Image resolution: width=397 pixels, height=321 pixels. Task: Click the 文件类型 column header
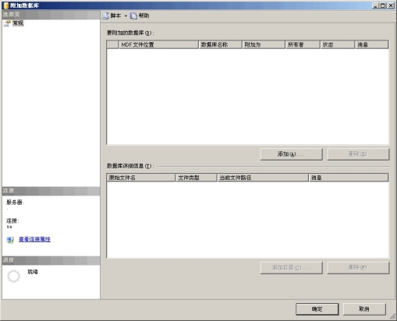[x=197, y=178]
